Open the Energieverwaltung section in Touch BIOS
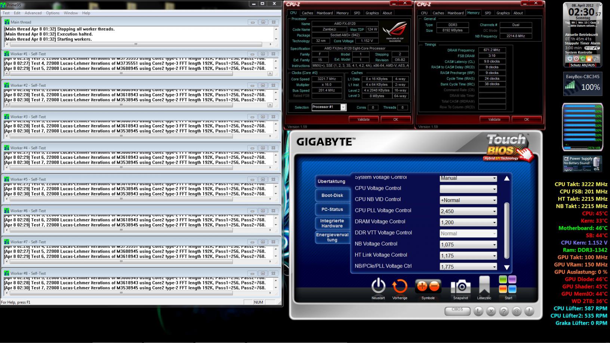 tap(332, 237)
